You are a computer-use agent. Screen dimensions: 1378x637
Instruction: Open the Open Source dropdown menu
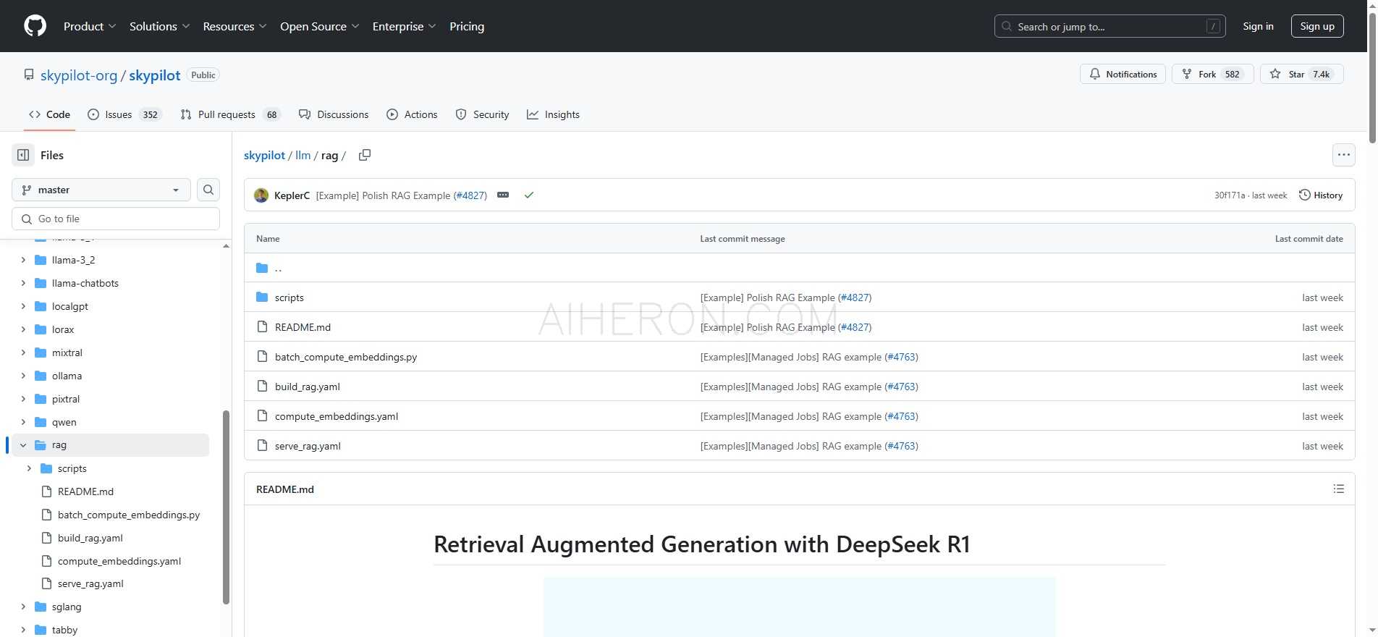[319, 26]
